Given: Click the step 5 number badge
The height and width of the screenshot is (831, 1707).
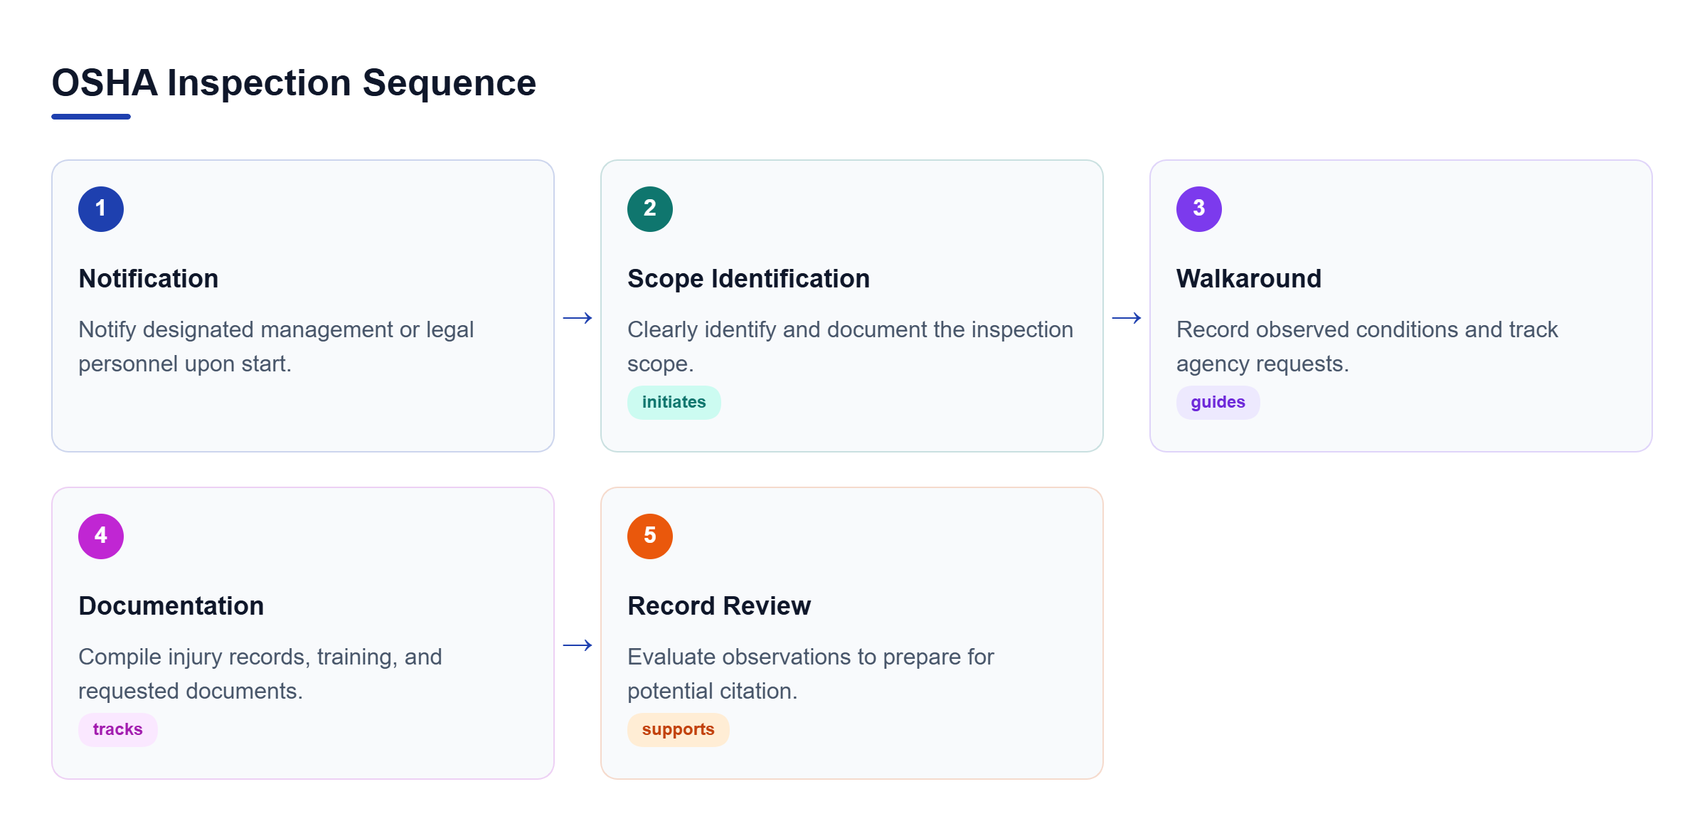Looking at the screenshot, I should (x=650, y=536).
